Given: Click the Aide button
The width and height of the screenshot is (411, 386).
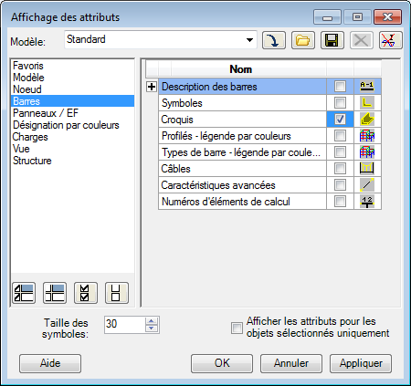Looking at the screenshot, I should pos(50,363).
